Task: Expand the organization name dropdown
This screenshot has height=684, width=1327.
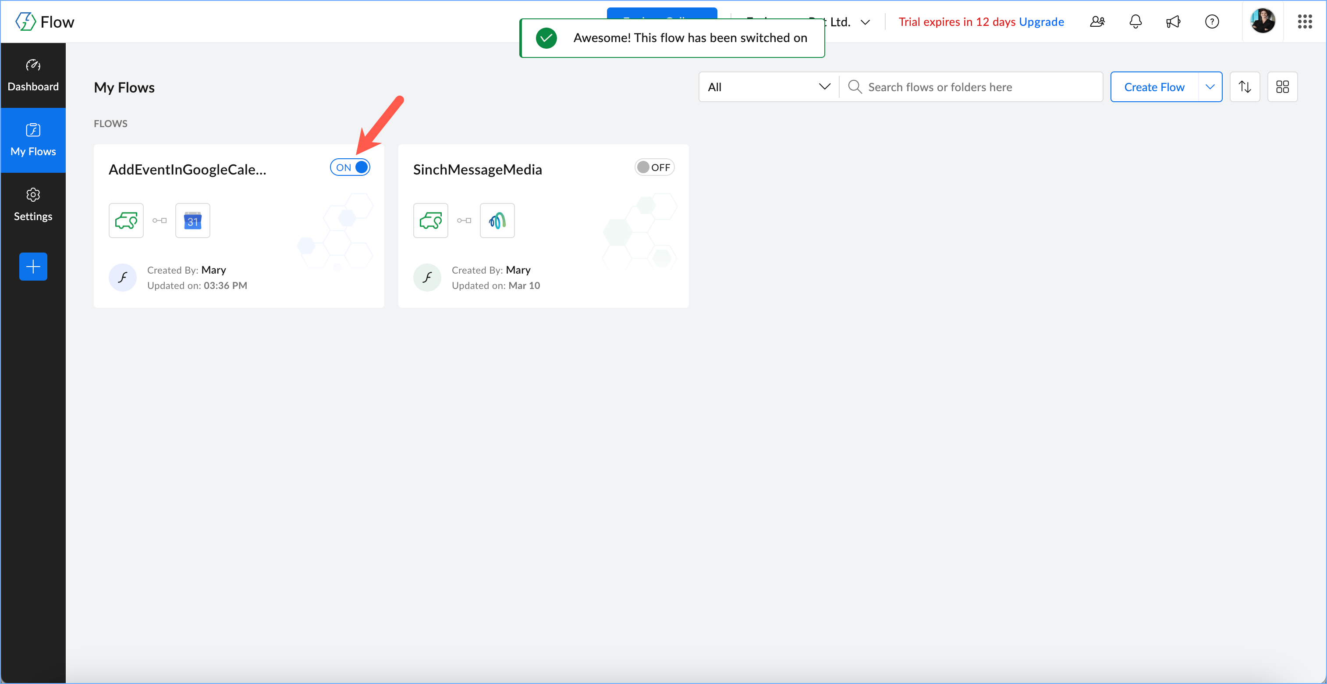Action: 866,22
